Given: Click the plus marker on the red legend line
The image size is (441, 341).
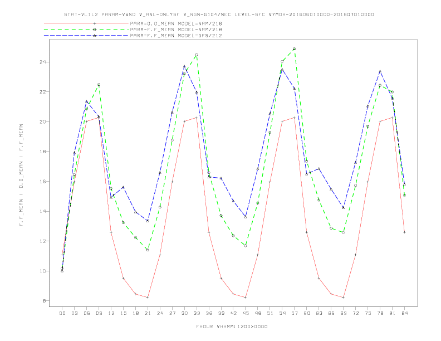Looking at the screenshot, I should pos(95,23).
